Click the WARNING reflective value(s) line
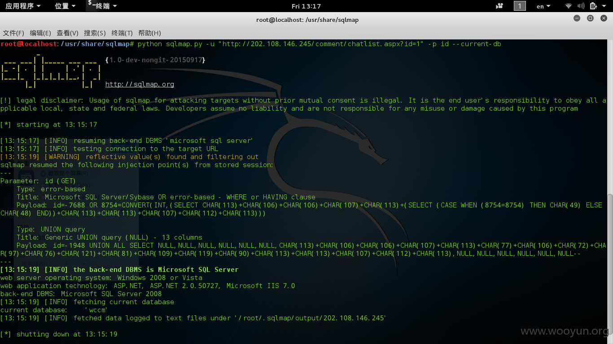 [x=129, y=157]
